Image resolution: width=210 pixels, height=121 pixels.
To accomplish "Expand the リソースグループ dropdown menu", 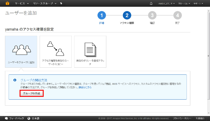I will point(45,3).
